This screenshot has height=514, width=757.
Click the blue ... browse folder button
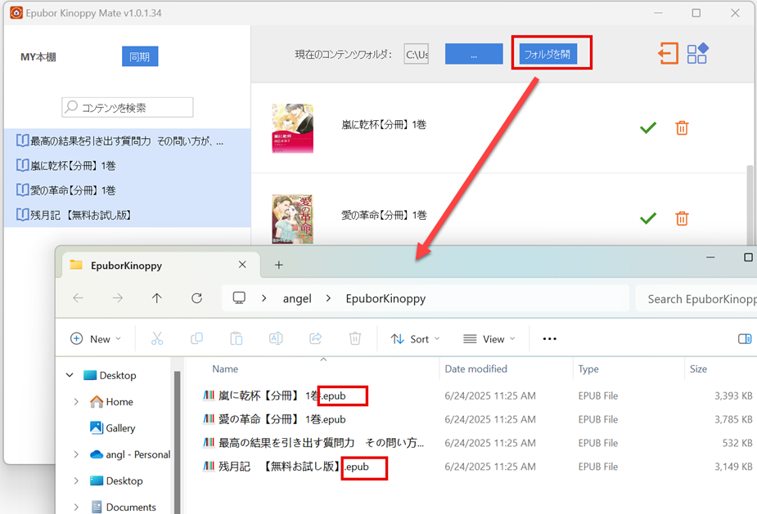[474, 54]
